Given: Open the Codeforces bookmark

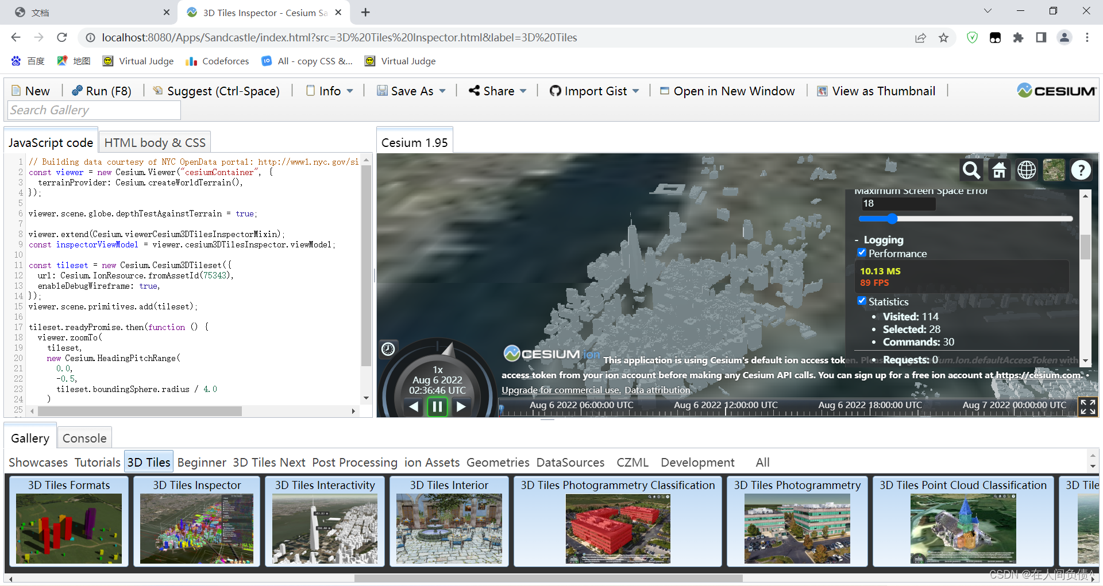Looking at the screenshot, I should [217, 61].
